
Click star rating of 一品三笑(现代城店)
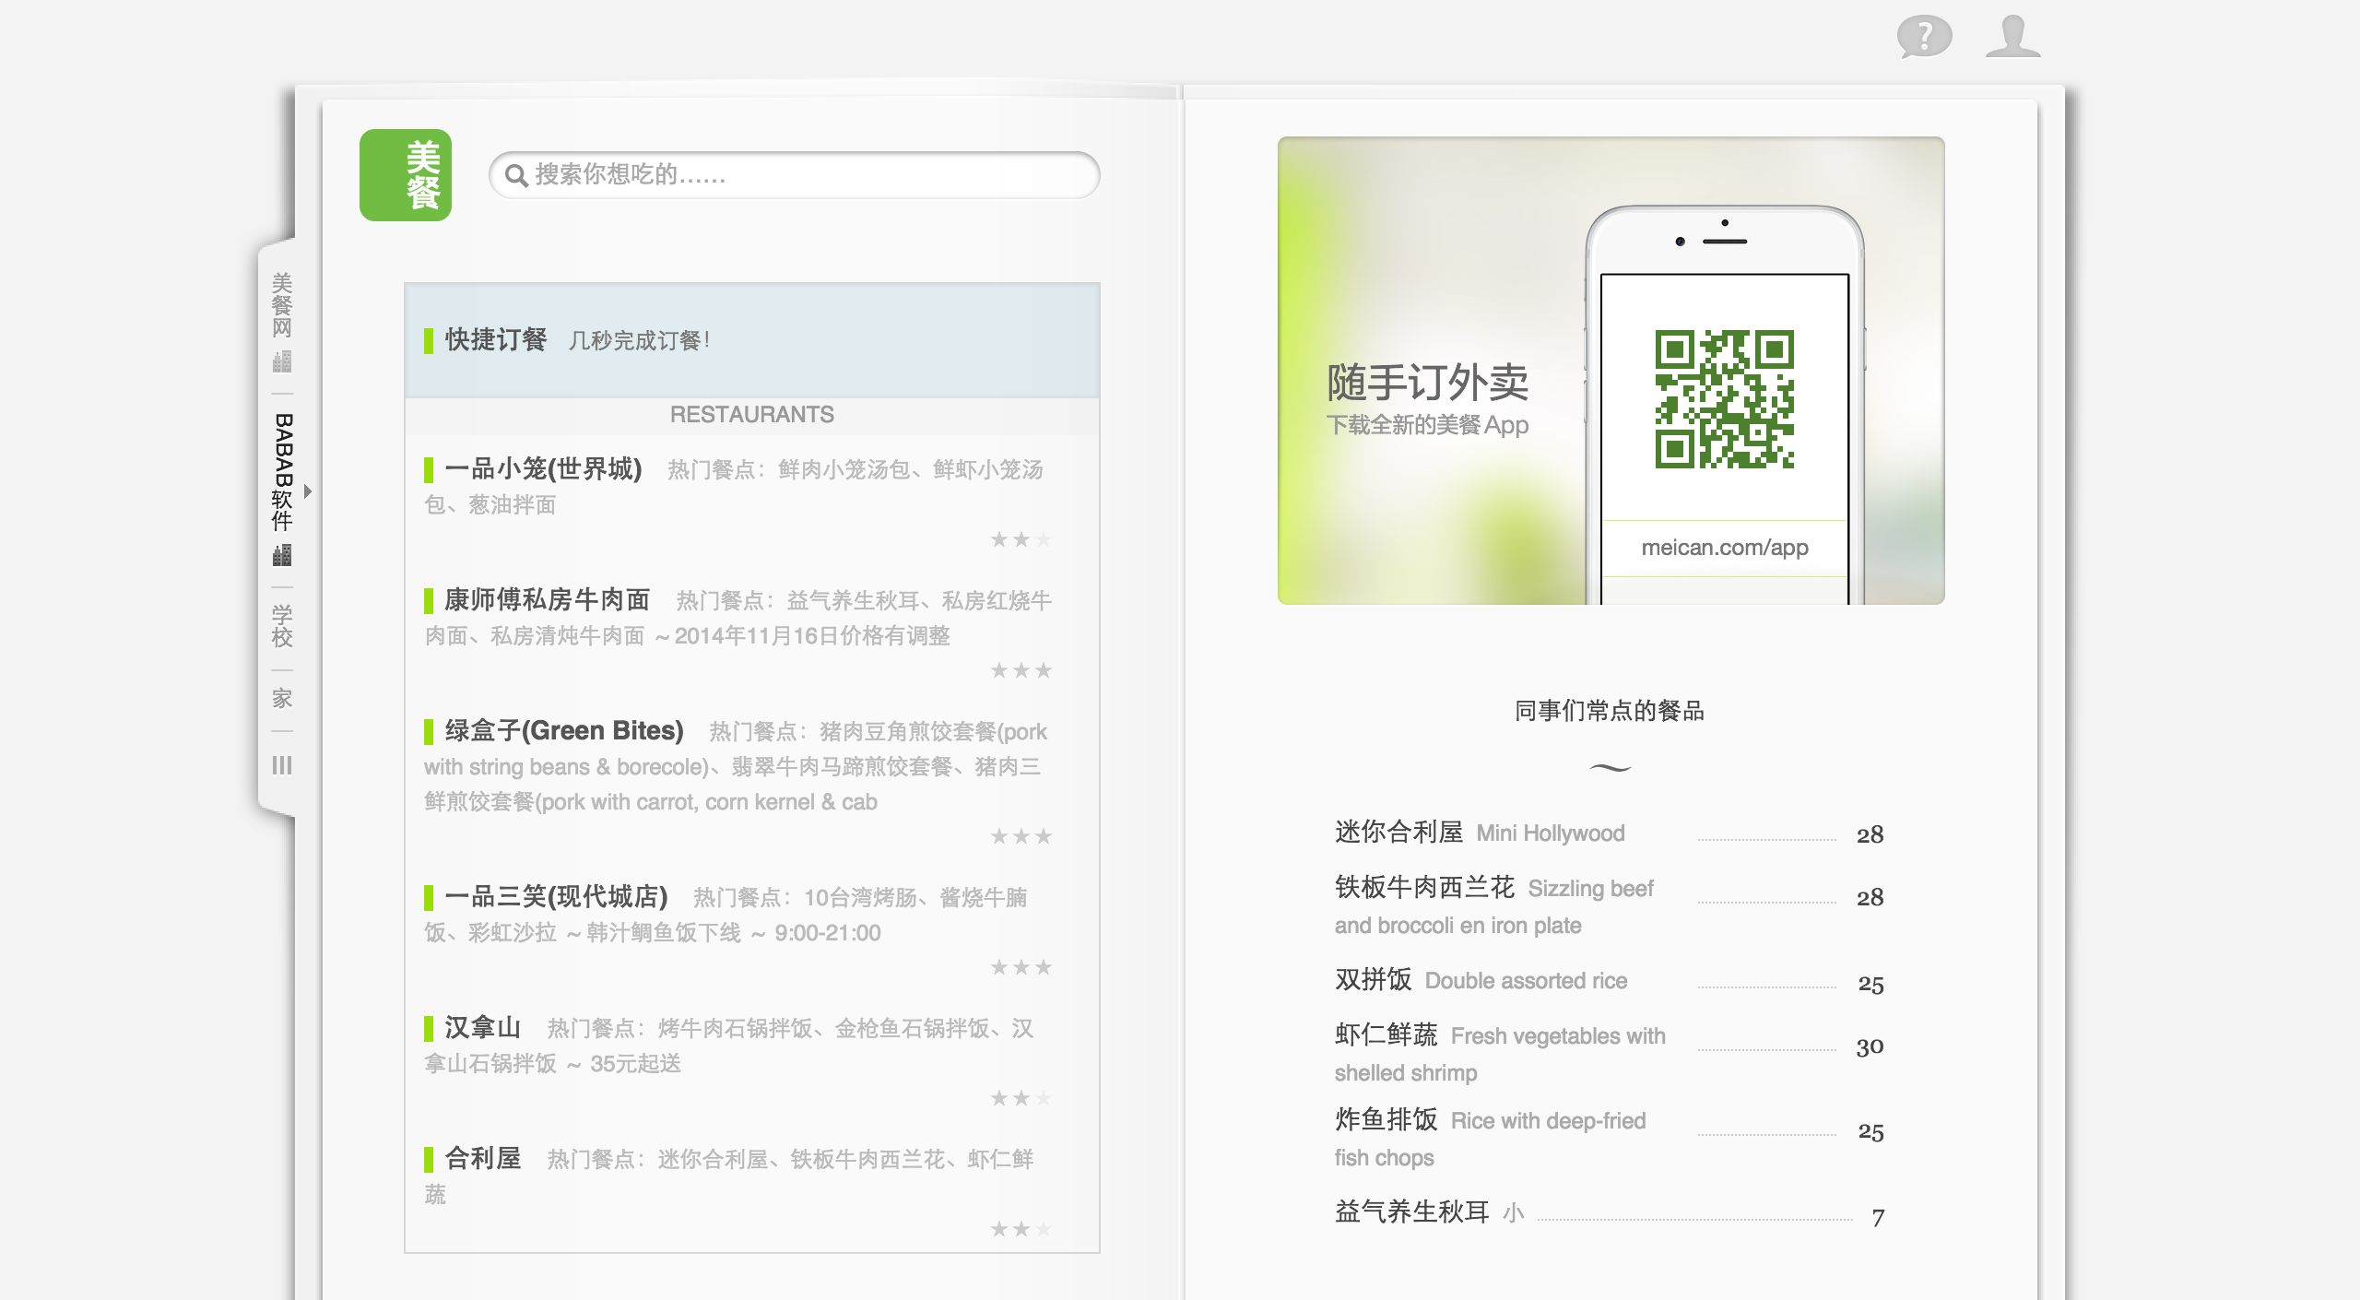tap(1021, 967)
